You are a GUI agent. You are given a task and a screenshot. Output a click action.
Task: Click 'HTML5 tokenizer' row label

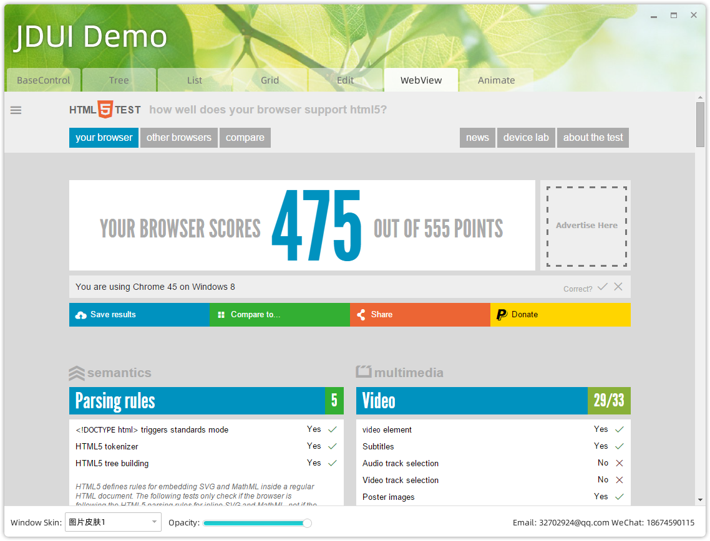click(107, 446)
